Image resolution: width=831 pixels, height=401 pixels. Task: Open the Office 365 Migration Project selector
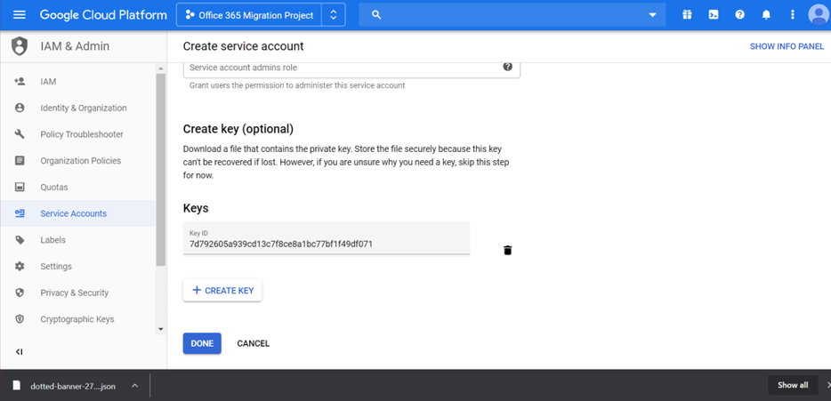click(x=261, y=15)
